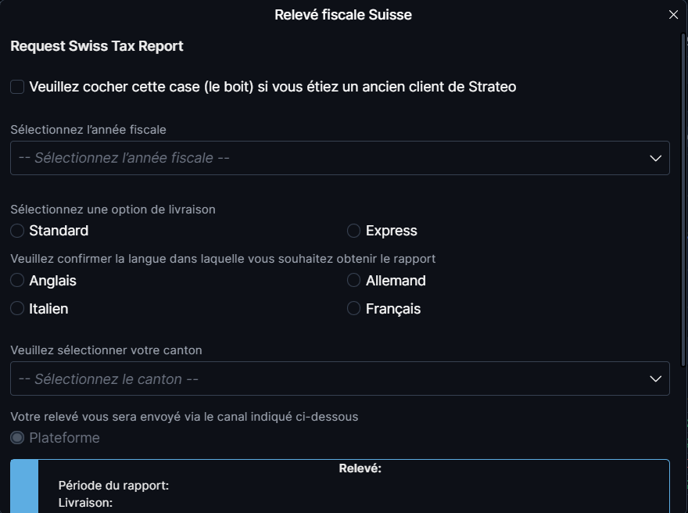Click the vertical scrollbar of the dialog
This screenshot has height=513, width=688.
tap(685, 196)
